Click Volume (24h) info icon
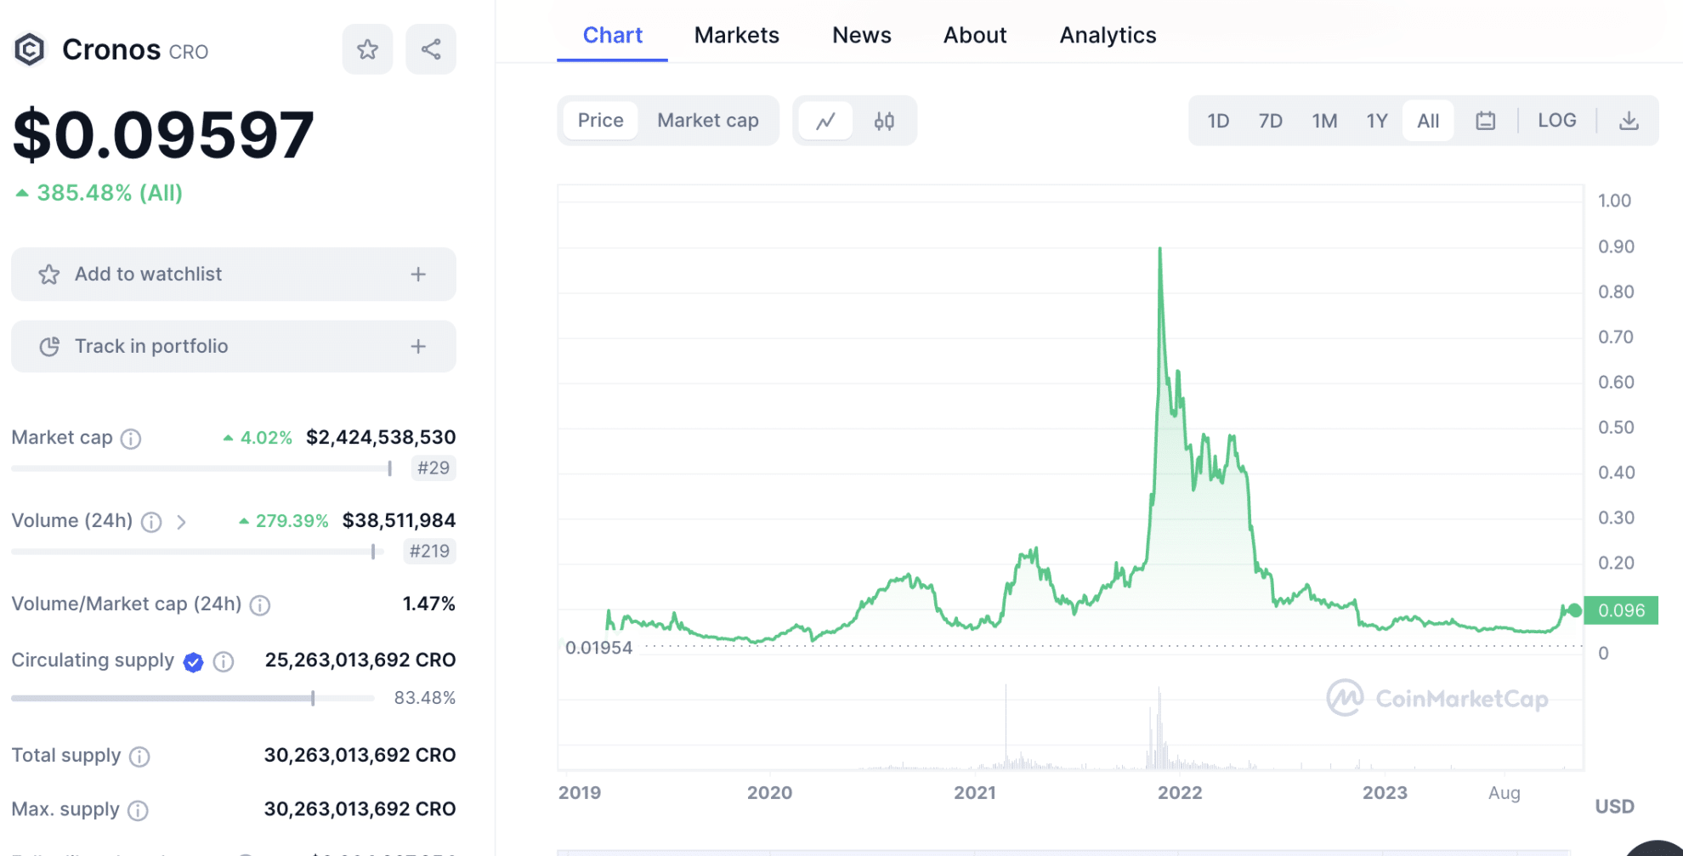Image resolution: width=1683 pixels, height=856 pixels. [x=151, y=522]
